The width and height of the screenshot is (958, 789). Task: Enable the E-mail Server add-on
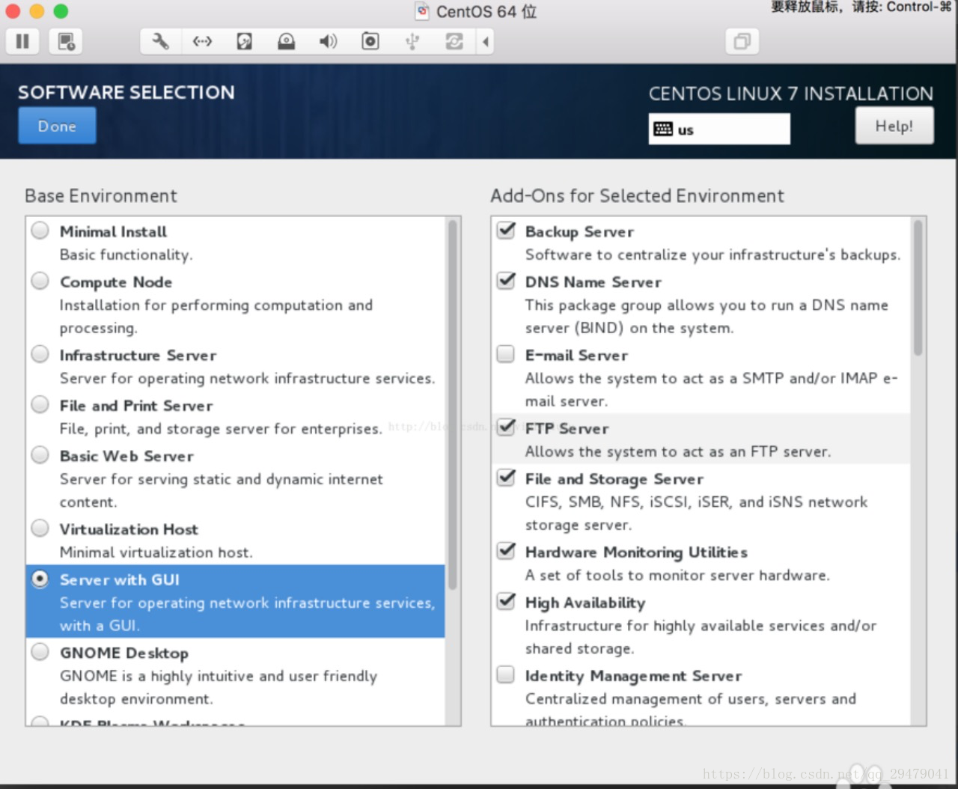pos(507,353)
